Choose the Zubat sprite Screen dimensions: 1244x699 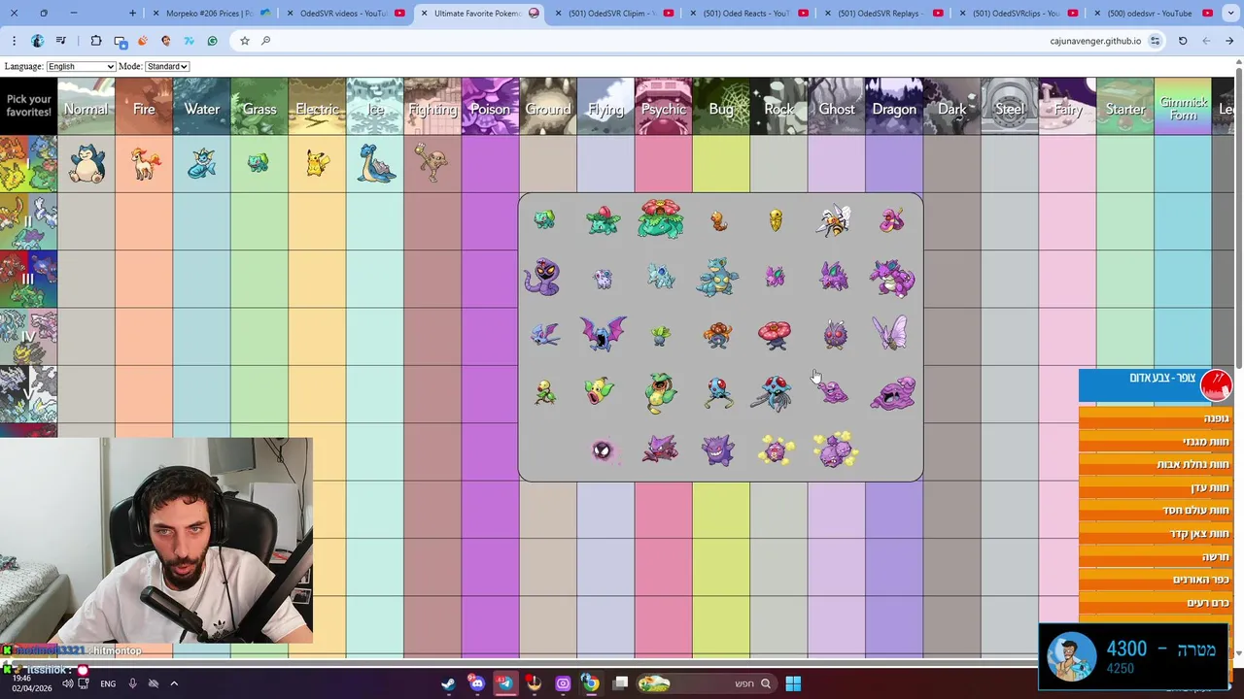pyautogui.click(x=544, y=336)
